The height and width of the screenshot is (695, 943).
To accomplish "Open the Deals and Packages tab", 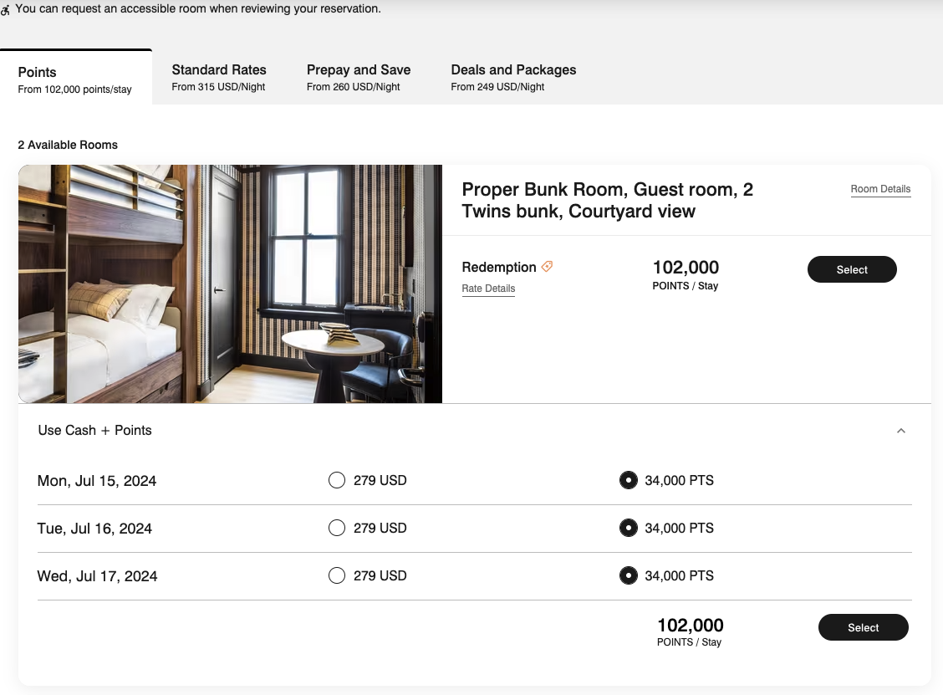I will click(x=513, y=78).
